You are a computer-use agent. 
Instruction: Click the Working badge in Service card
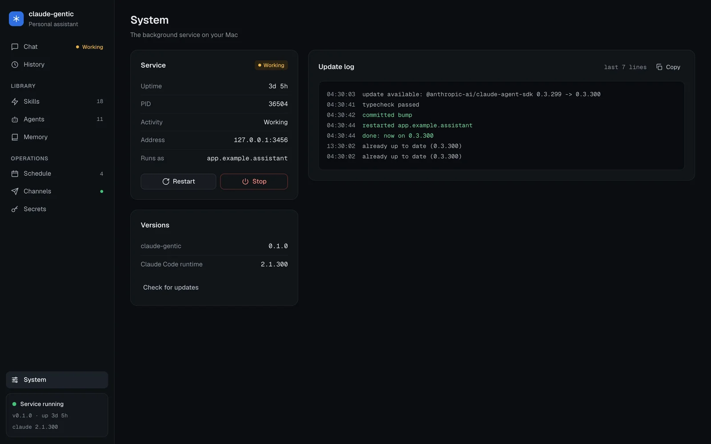[271, 65]
